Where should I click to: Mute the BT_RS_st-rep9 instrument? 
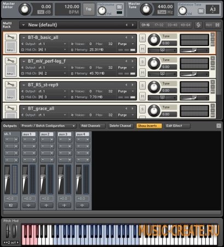142,96
